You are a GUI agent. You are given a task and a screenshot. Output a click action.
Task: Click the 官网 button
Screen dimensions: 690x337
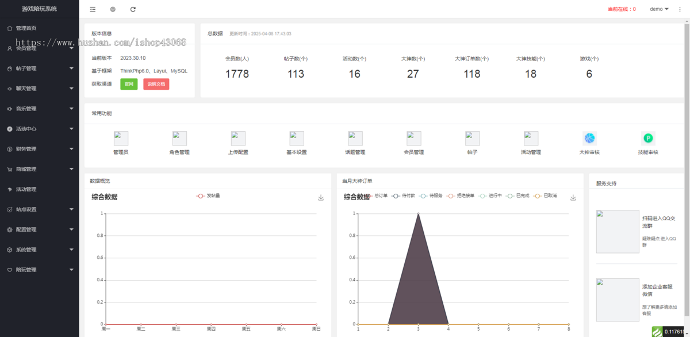coord(129,84)
